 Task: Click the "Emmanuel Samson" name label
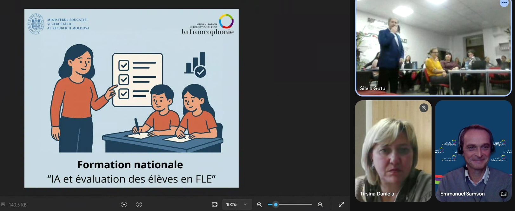pos(462,194)
